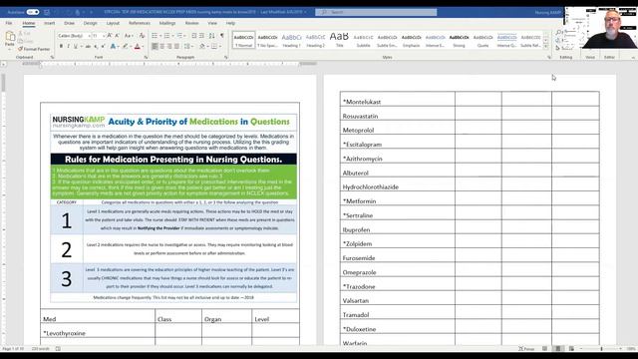Click Increase Indent icon
638x359 pixels.
[x=201, y=36]
